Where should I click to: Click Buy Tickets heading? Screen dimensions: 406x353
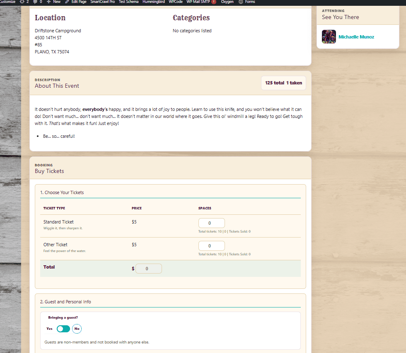pyautogui.click(x=49, y=171)
